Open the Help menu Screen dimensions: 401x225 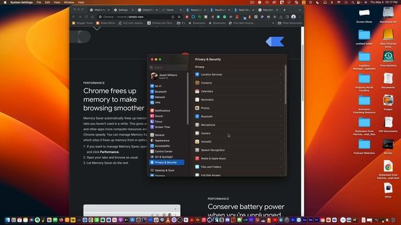pyautogui.click(x=81, y=2)
